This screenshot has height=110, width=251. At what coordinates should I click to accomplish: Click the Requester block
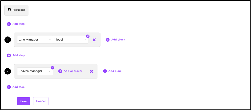[x=16, y=10]
